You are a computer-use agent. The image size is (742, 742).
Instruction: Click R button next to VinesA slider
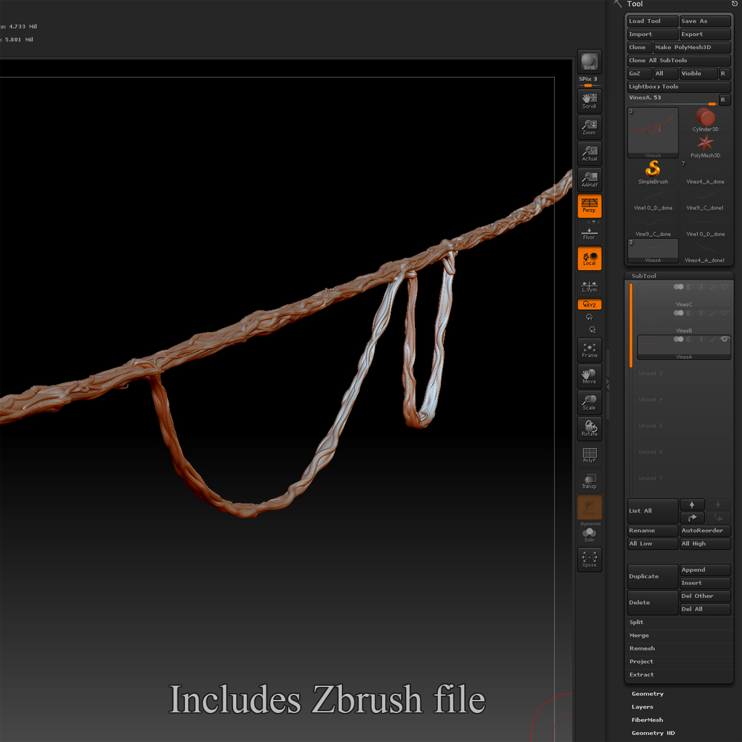pyautogui.click(x=725, y=100)
